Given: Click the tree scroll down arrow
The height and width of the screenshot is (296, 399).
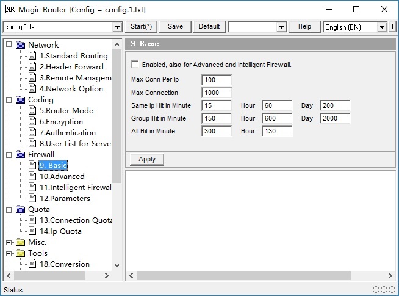Looking at the screenshot, I should (117, 266).
